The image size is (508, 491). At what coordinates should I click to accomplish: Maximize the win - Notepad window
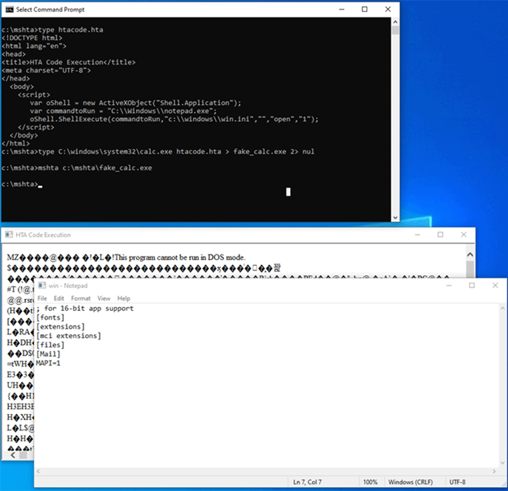(x=472, y=285)
